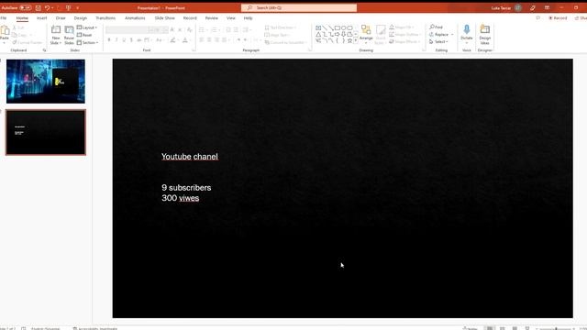Image resolution: width=587 pixels, height=330 pixels.
Task: Open the Layout dropdown
Action: [x=87, y=27]
